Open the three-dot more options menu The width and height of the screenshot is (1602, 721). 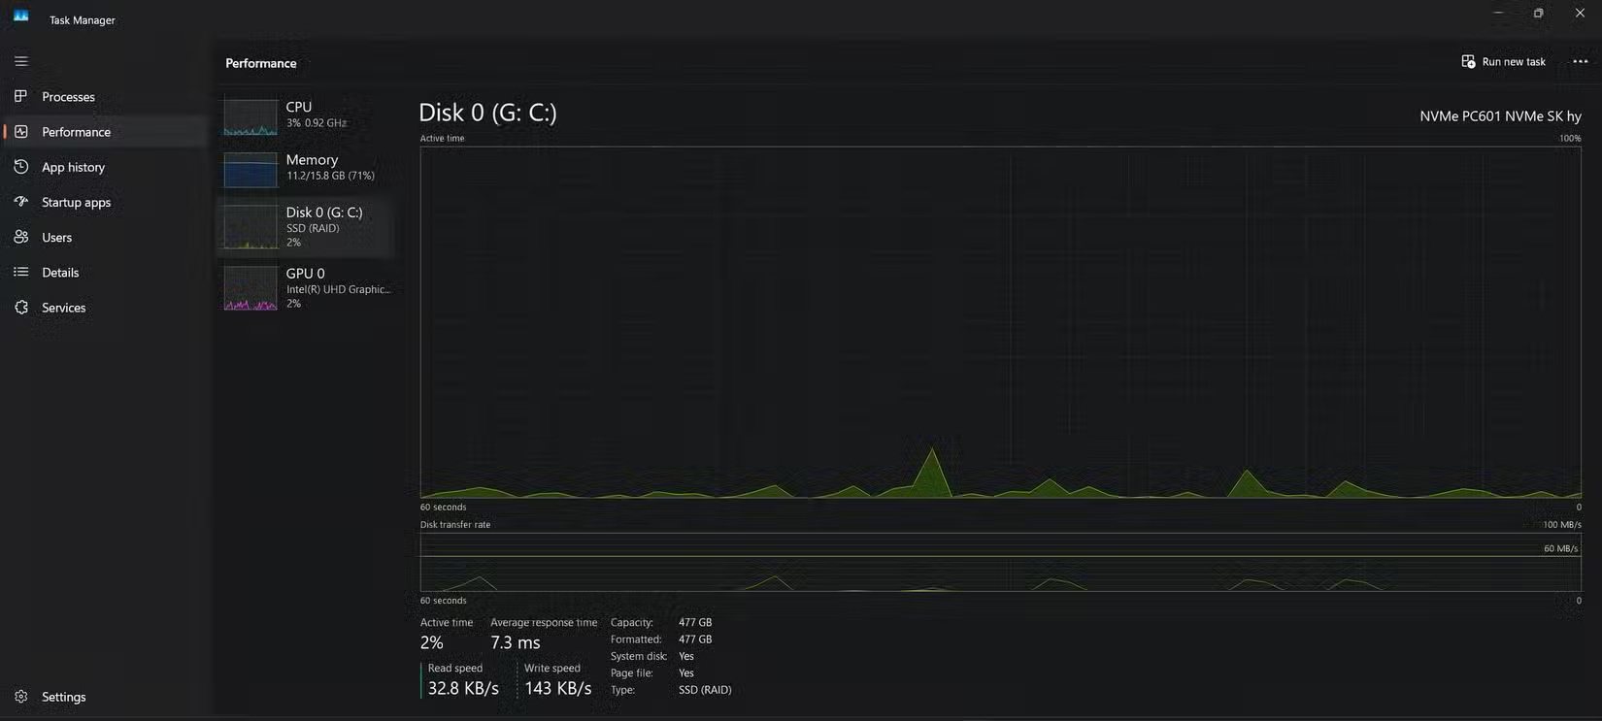pyautogui.click(x=1580, y=61)
